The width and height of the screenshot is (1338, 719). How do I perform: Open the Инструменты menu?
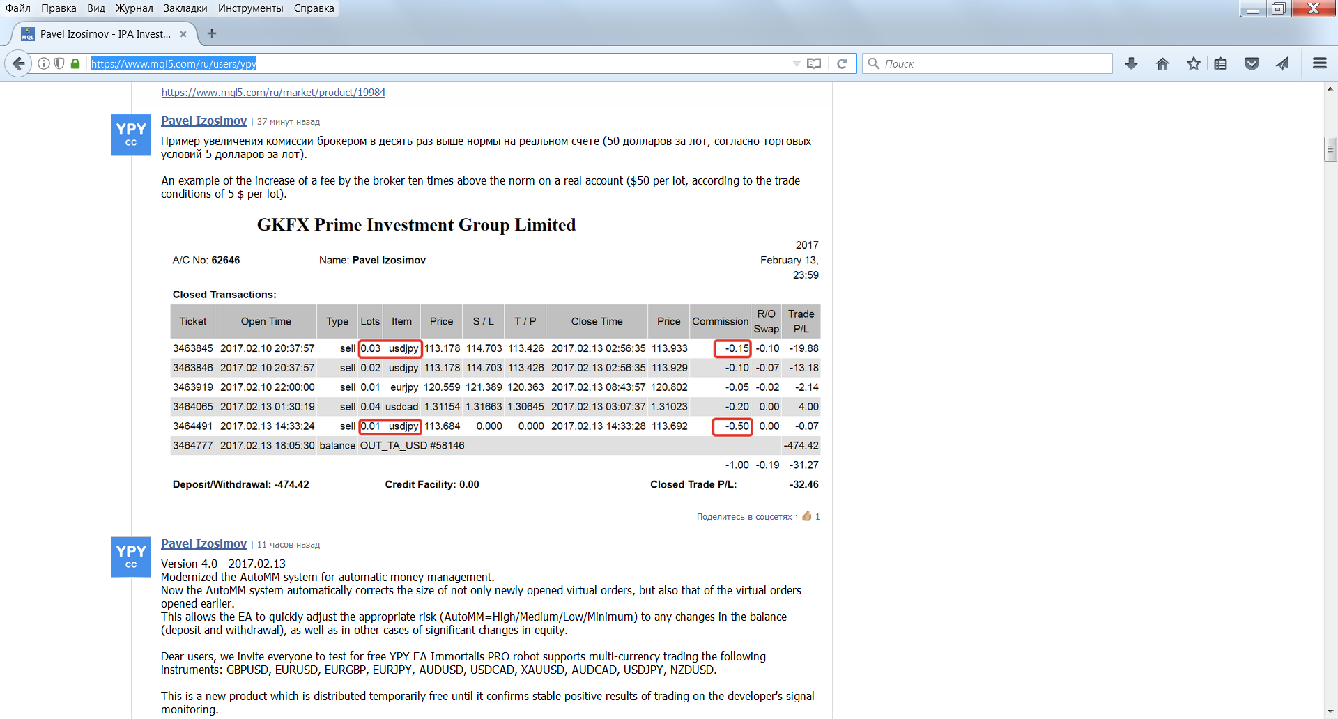251,8
